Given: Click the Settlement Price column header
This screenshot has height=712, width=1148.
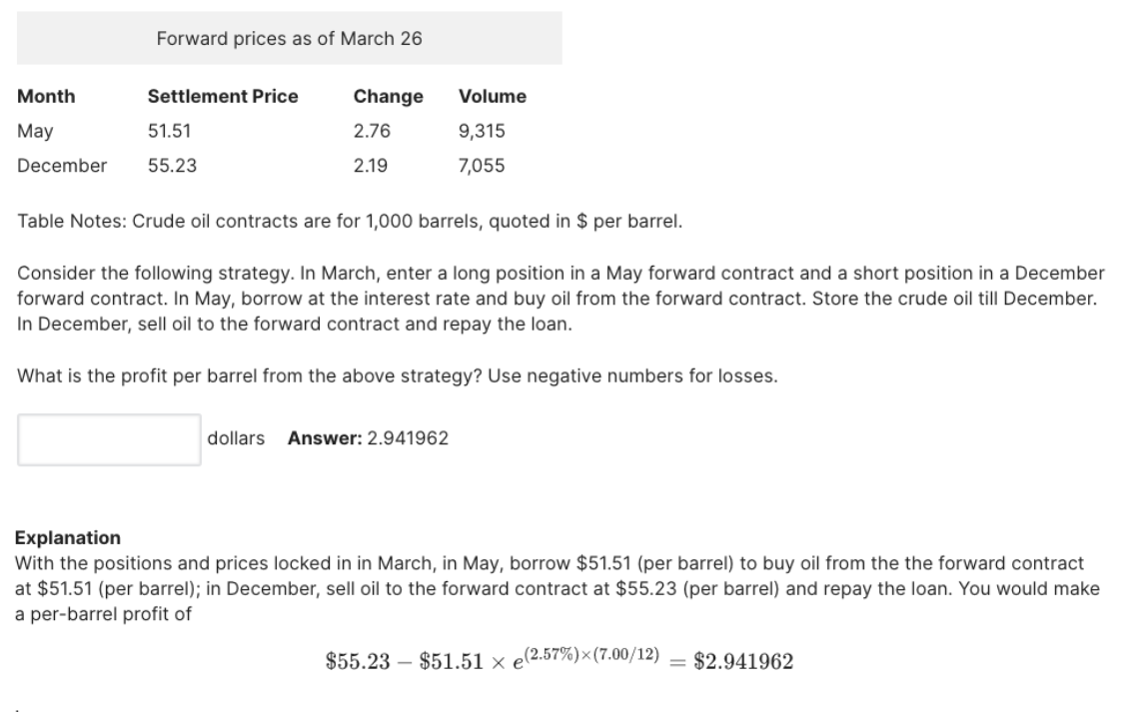Looking at the screenshot, I should [223, 97].
